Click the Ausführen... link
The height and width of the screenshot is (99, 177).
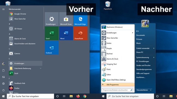pos(141,77)
